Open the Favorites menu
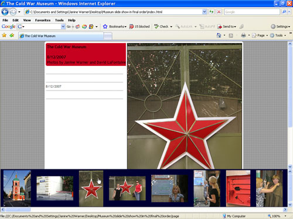 [x=43, y=20]
